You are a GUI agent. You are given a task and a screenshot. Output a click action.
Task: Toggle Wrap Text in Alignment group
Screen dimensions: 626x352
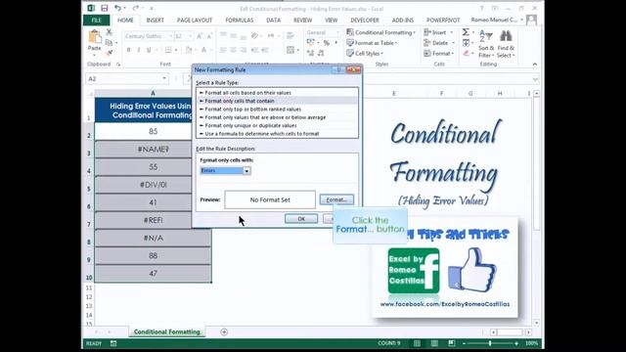(291, 36)
